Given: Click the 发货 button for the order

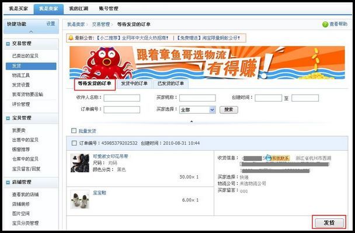Looking at the screenshot, I should [329, 223].
